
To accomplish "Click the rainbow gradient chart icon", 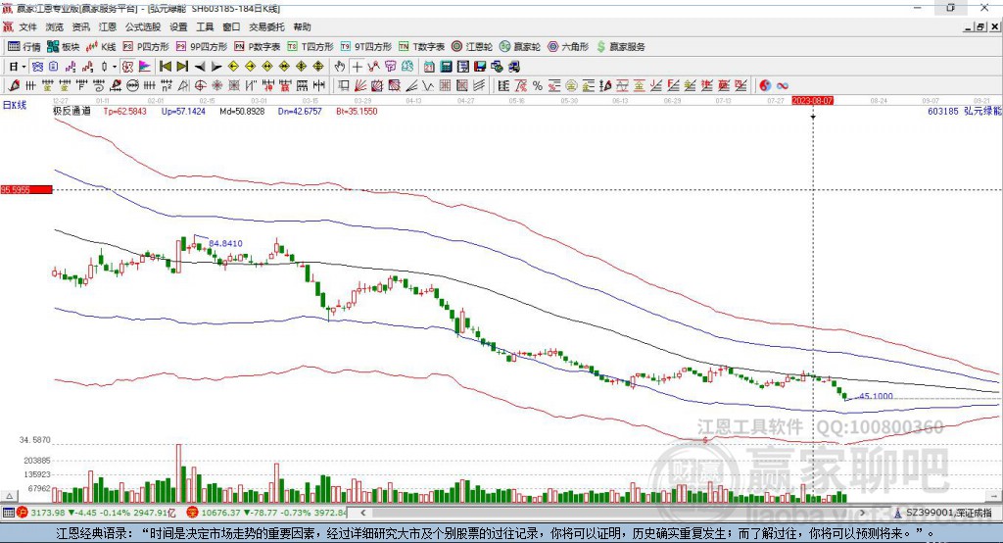I will click(x=145, y=67).
